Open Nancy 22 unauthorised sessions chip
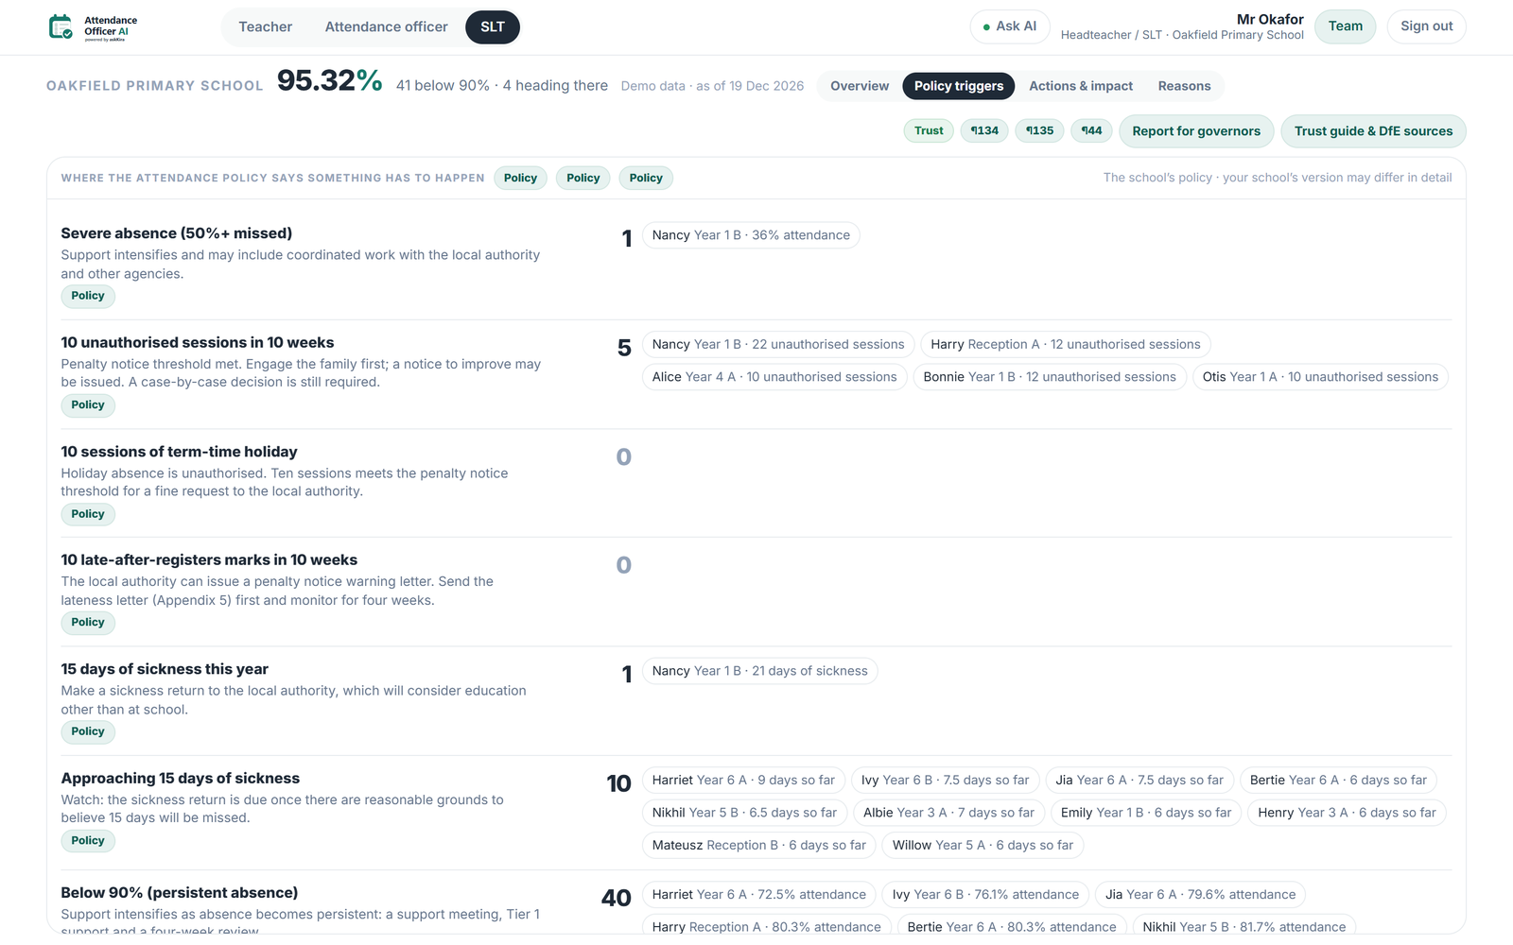The width and height of the screenshot is (1513, 945). point(778,344)
